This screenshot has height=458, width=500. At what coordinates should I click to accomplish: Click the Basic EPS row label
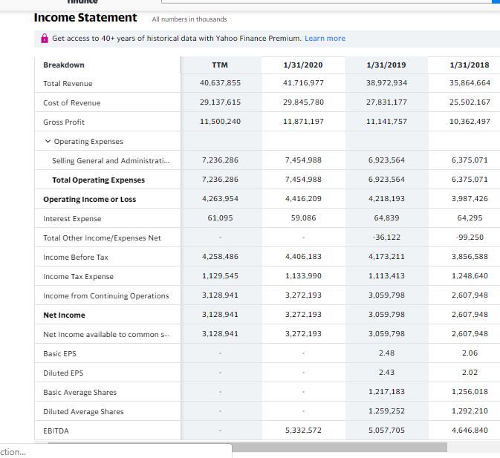pyautogui.click(x=59, y=353)
